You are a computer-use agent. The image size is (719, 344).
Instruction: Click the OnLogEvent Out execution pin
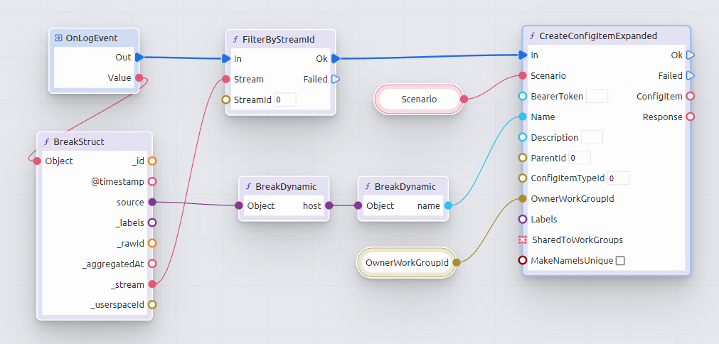coord(139,57)
